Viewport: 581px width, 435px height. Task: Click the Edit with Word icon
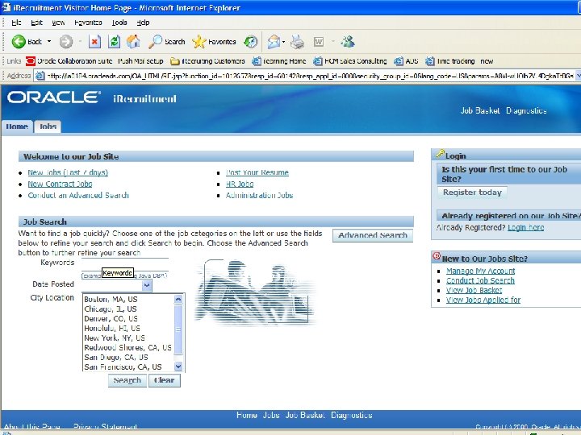pyautogui.click(x=319, y=42)
